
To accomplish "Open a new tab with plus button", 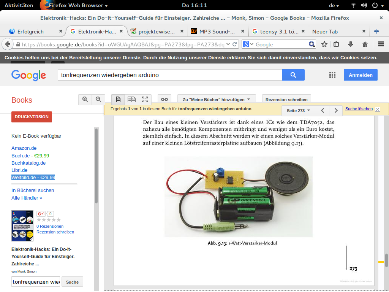I will [376, 31].
